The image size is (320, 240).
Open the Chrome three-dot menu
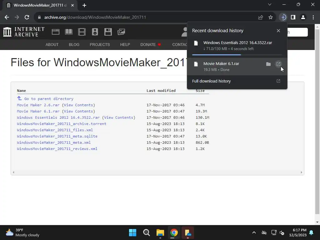coord(313,17)
